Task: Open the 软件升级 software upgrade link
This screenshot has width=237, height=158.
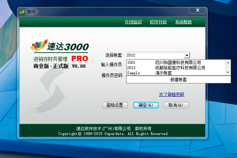Action: click(x=158, y=22)
